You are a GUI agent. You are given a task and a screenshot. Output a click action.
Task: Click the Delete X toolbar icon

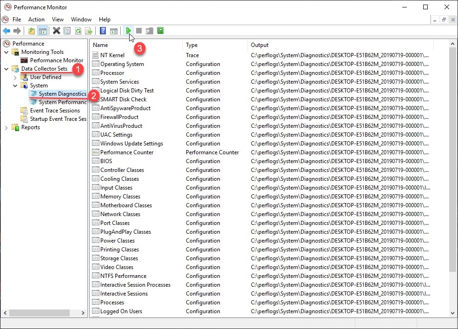click(56, 31)
